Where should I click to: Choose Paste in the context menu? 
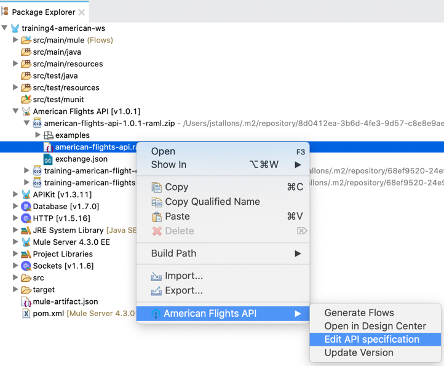pyautogui.click(x=223, y=217)
